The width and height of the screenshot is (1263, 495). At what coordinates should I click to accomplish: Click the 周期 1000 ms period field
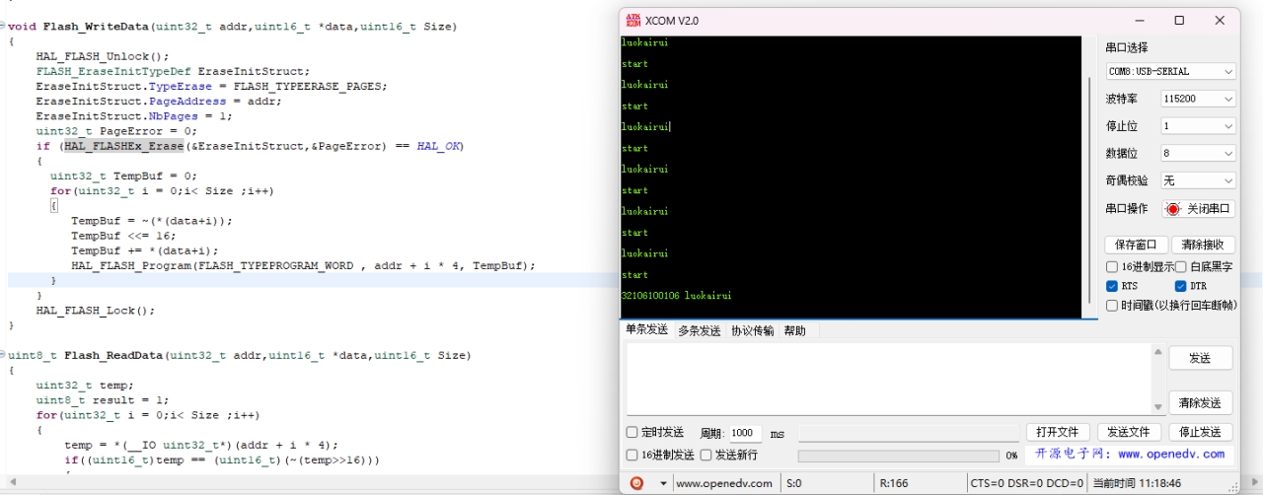point(745,433)
